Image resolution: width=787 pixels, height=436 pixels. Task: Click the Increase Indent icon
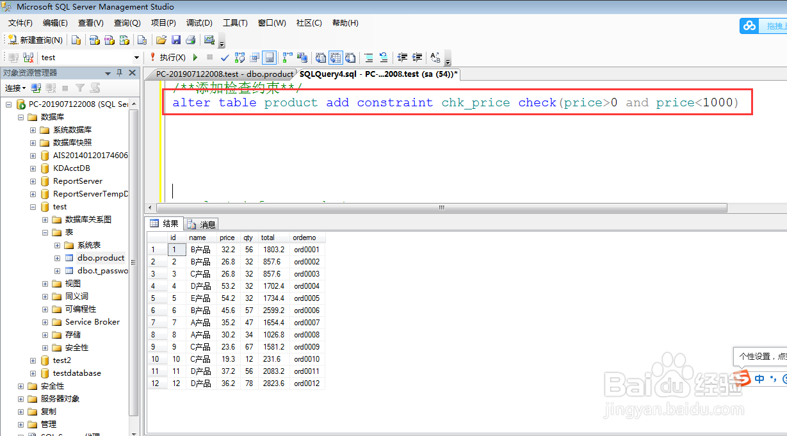click(417, 58)
